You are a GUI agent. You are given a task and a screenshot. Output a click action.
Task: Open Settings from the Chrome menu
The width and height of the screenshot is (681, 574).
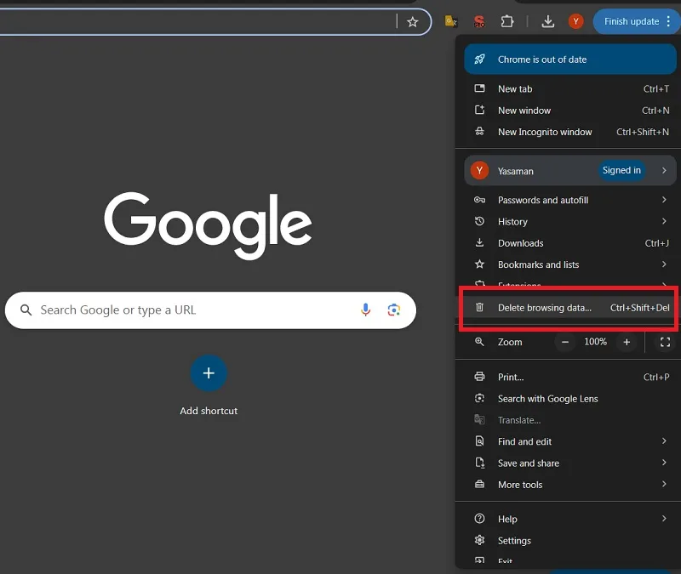(x=569, y=540)
